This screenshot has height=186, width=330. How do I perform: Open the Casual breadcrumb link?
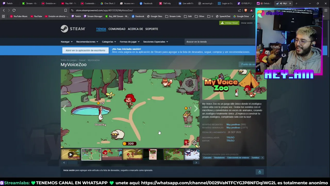pos(82,60)
